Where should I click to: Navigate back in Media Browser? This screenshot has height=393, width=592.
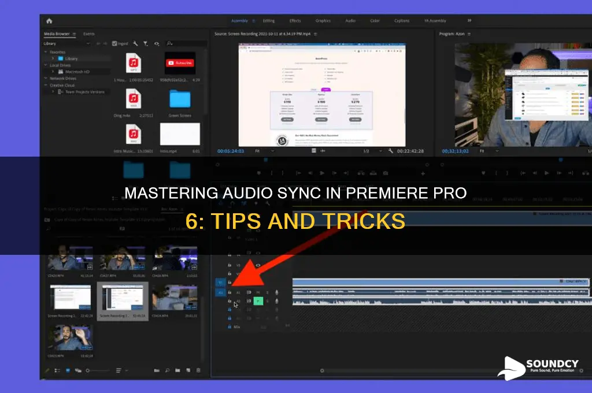98,43
